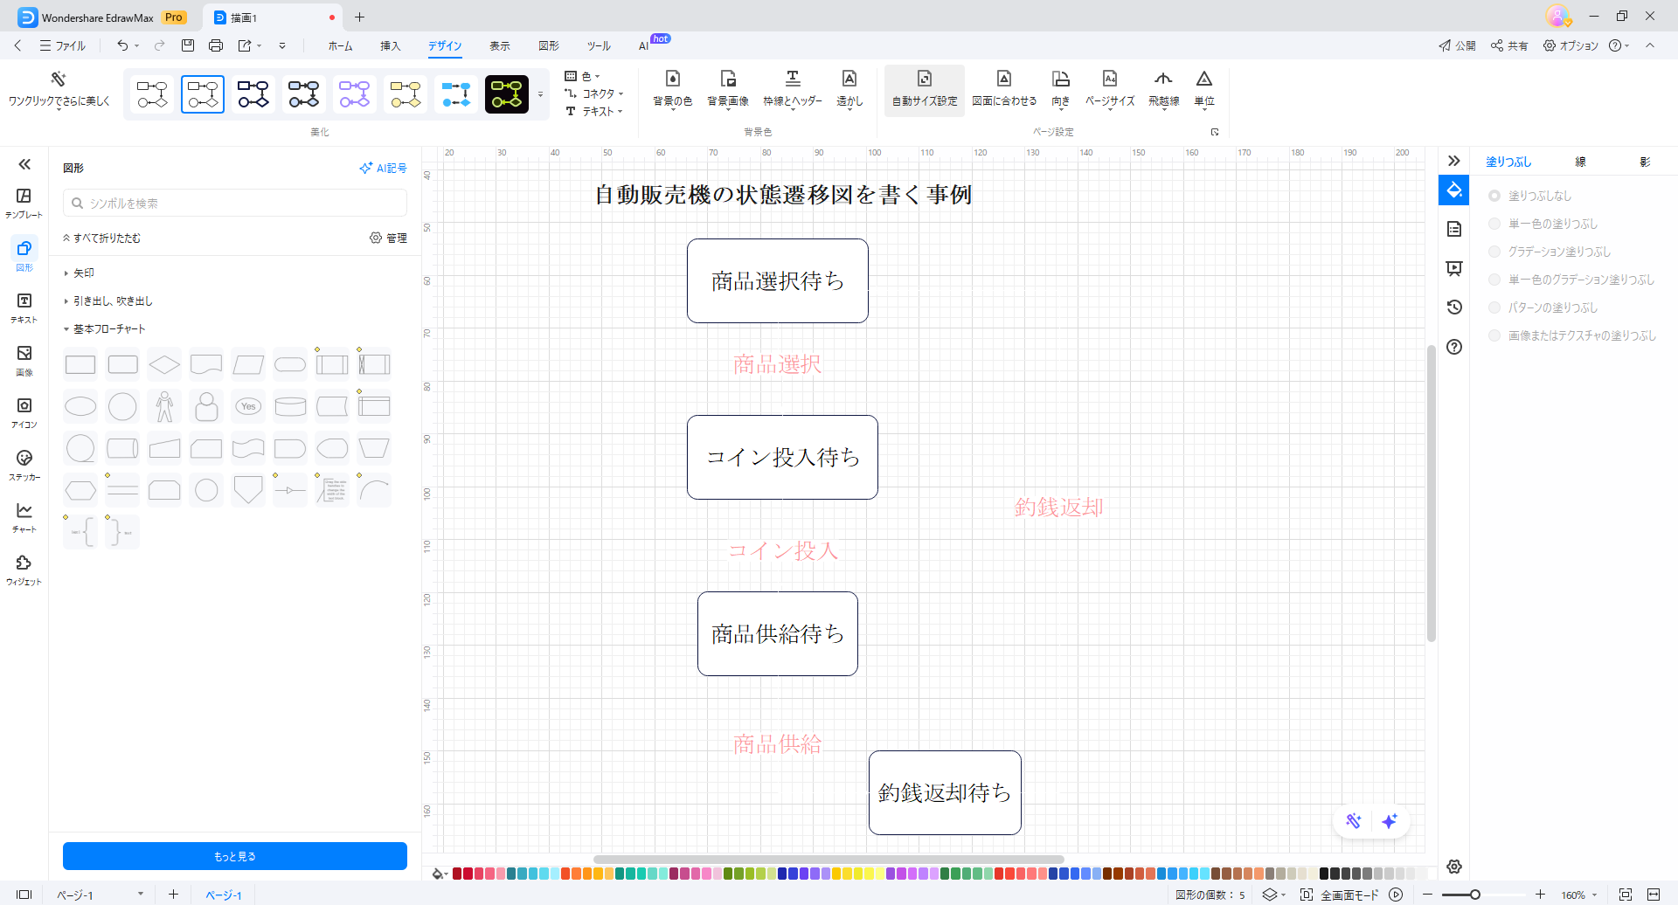Open Chart (チャート) sidebar panel
Image resolution: width=1678 pixels, height=905 pixels.
click(24, 517)
